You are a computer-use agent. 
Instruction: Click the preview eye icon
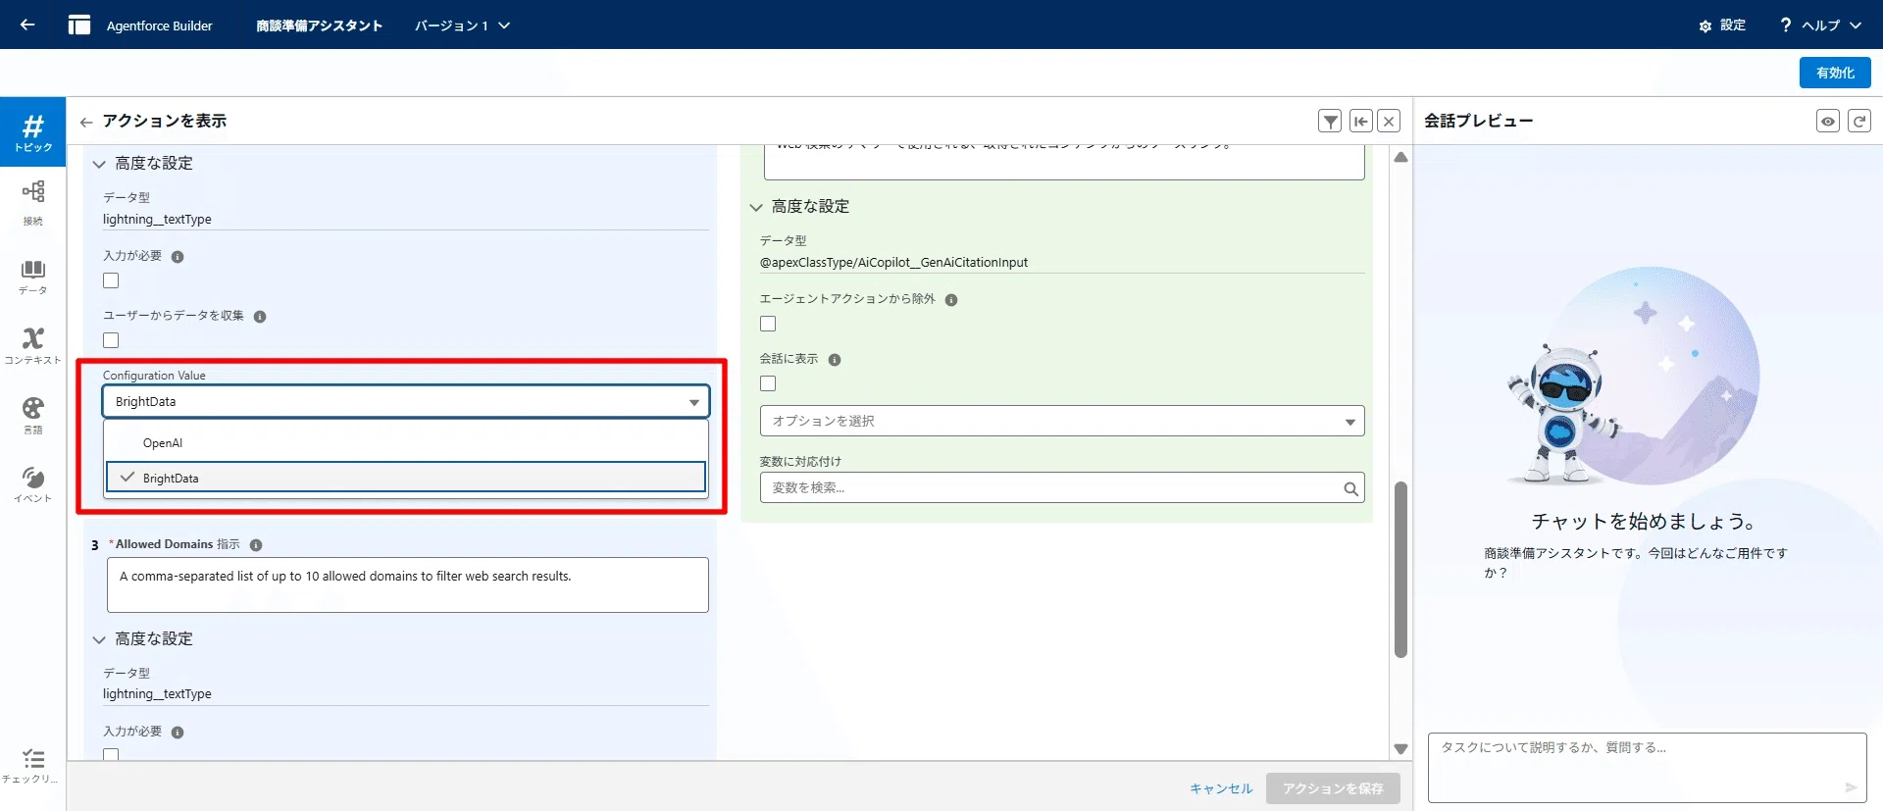click(x=1828, y=121)
